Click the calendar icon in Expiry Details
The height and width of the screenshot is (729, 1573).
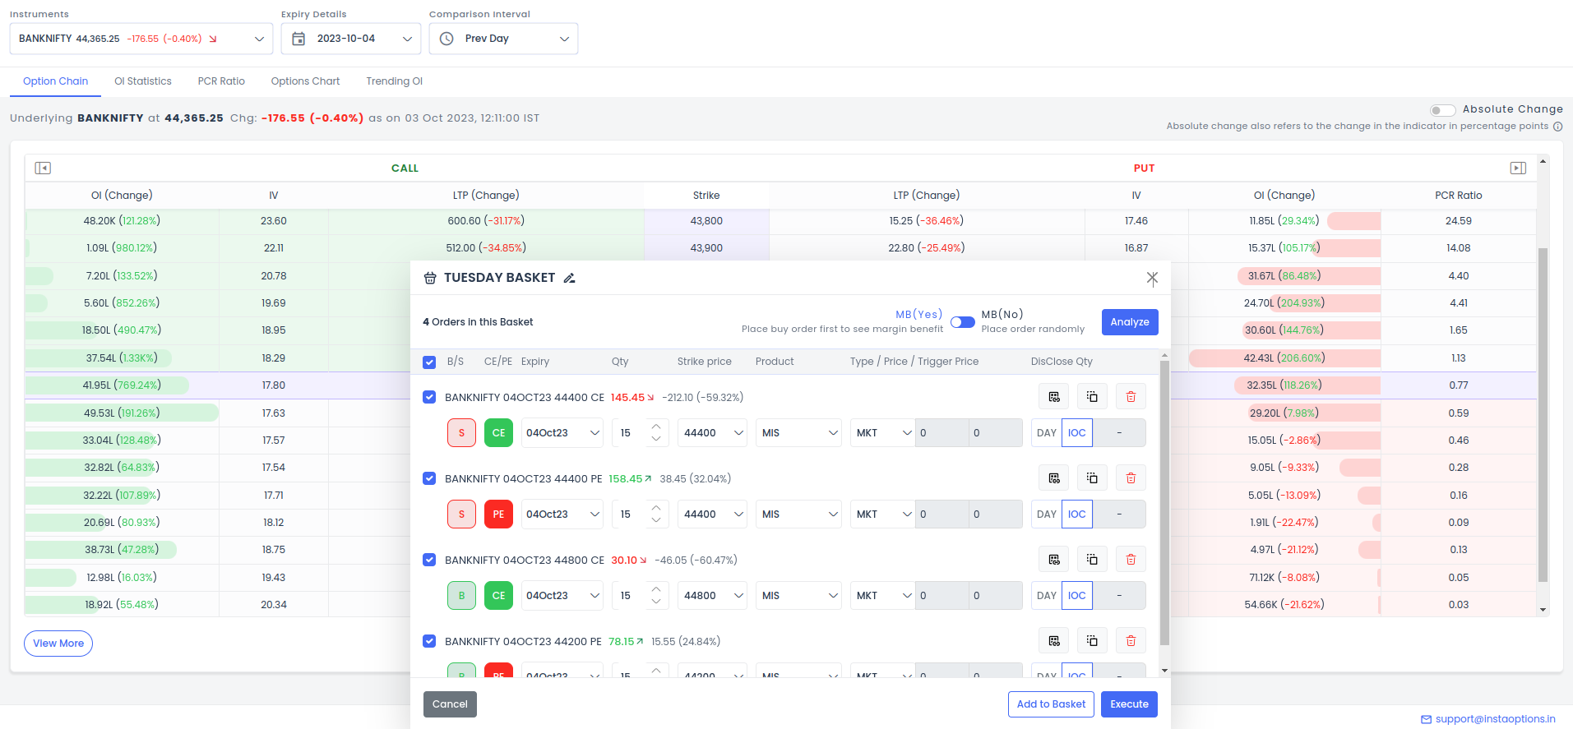(x=298, y=39)
